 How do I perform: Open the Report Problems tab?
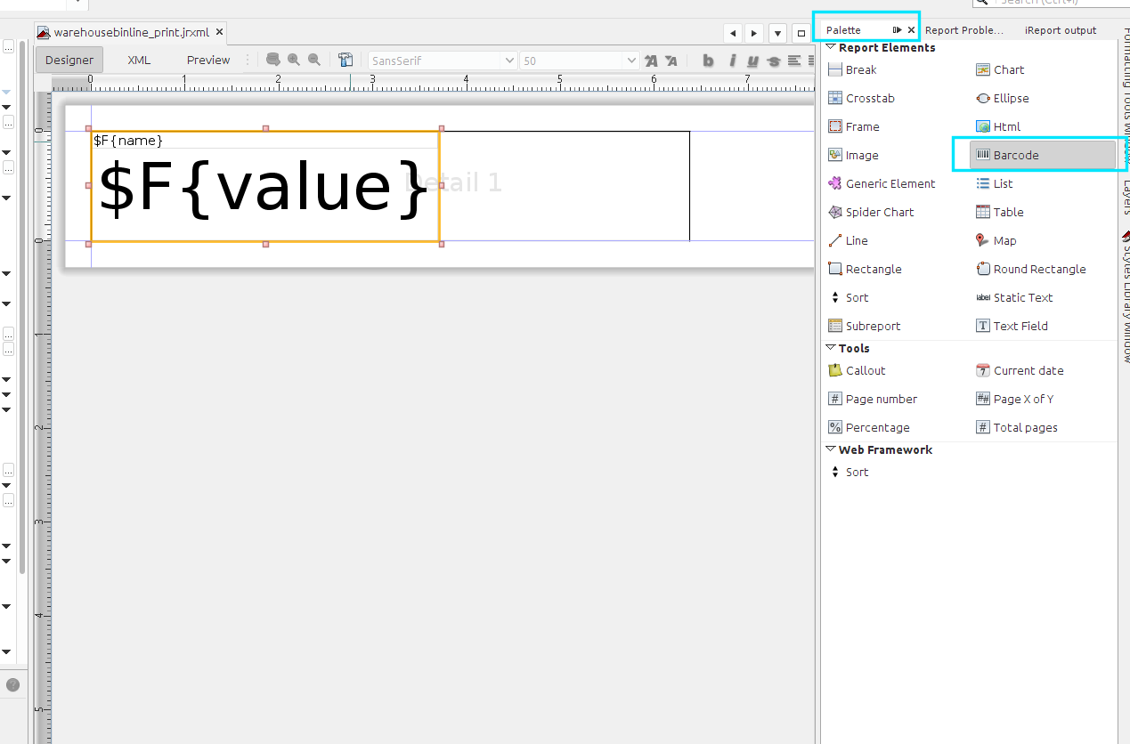963,30
